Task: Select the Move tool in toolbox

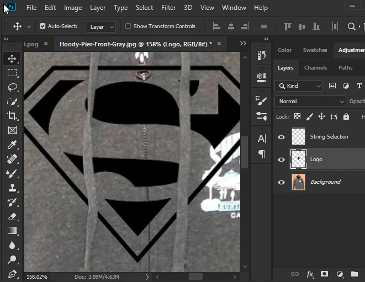Action: tap(12, 58)
